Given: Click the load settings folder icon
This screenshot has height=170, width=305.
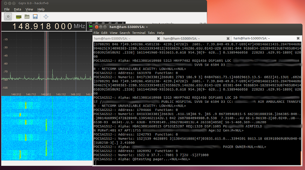Looking at the screenshot, I should [x=27, y=16].
